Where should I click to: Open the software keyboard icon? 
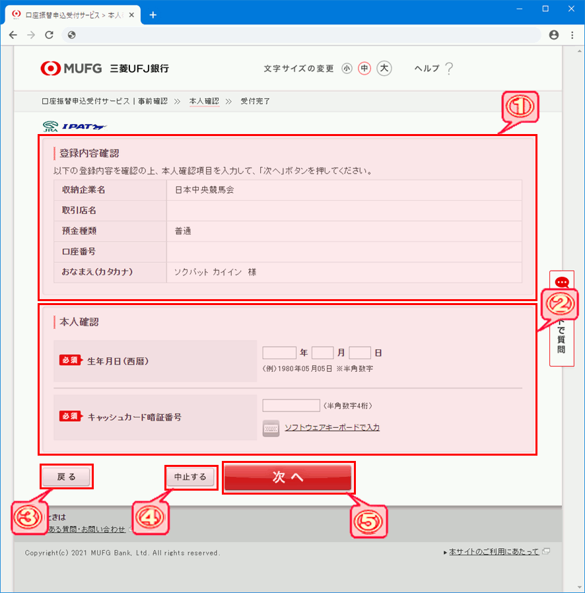click(271, 428)
